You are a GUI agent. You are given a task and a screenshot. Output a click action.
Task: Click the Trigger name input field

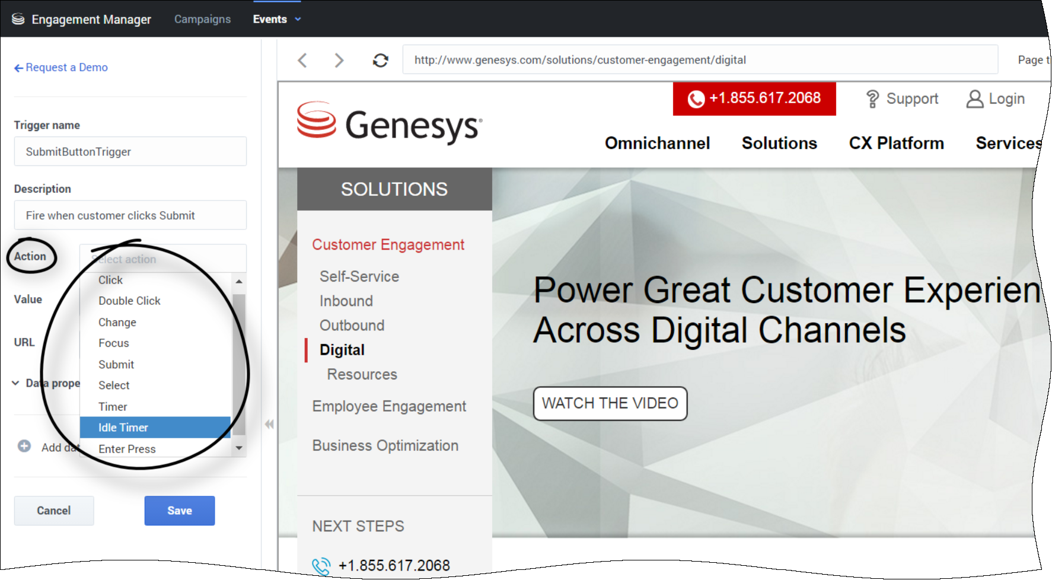pos(130,152)
